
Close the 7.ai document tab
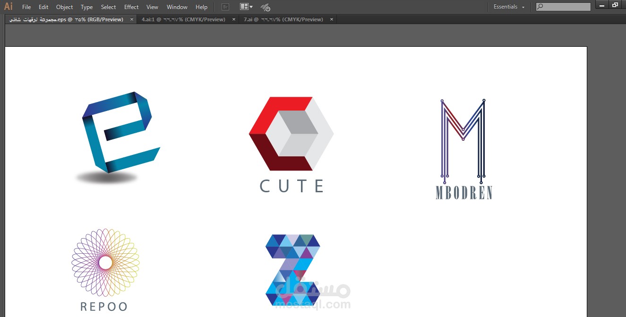coord(332,19)
